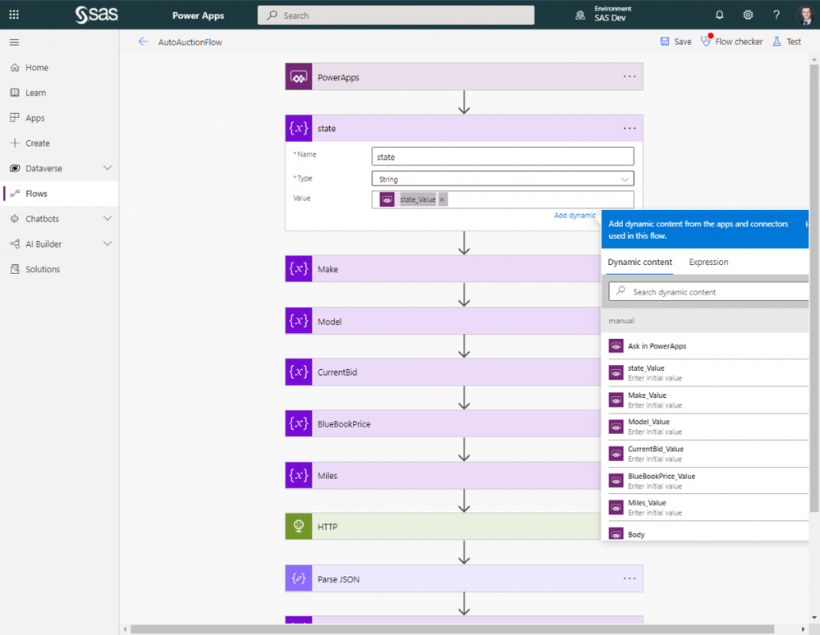
Task: Open the SAS Dev environment picker
Action: 603,15
